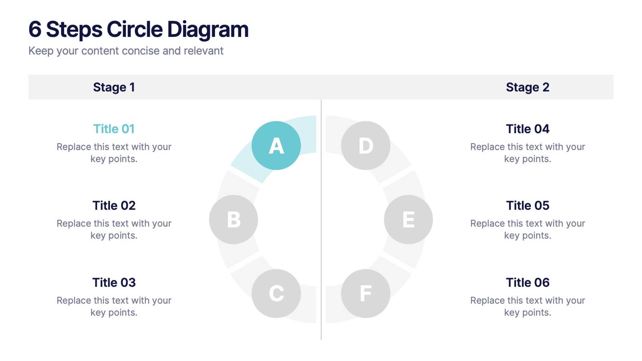Viewport: 642px width, 361px height.
Task: Select the gray circle labeled D
Action: 366,145
